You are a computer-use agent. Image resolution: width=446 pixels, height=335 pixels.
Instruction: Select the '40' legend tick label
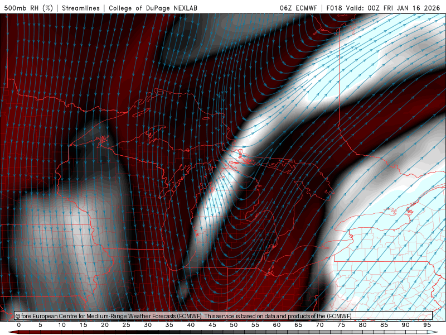(191, 325)
